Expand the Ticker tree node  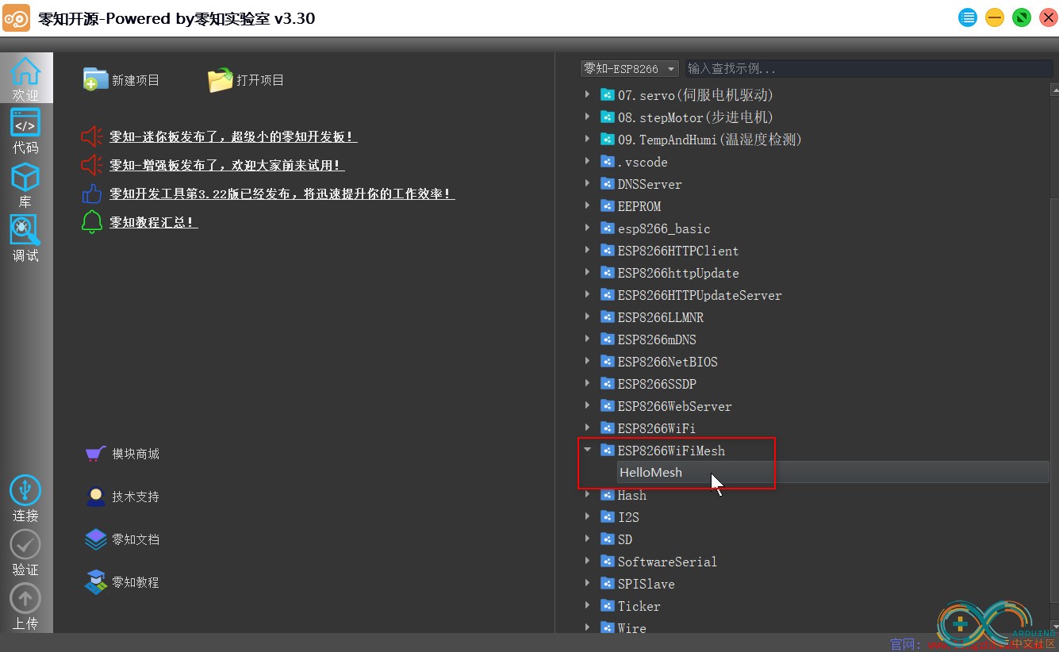[587, 605]
